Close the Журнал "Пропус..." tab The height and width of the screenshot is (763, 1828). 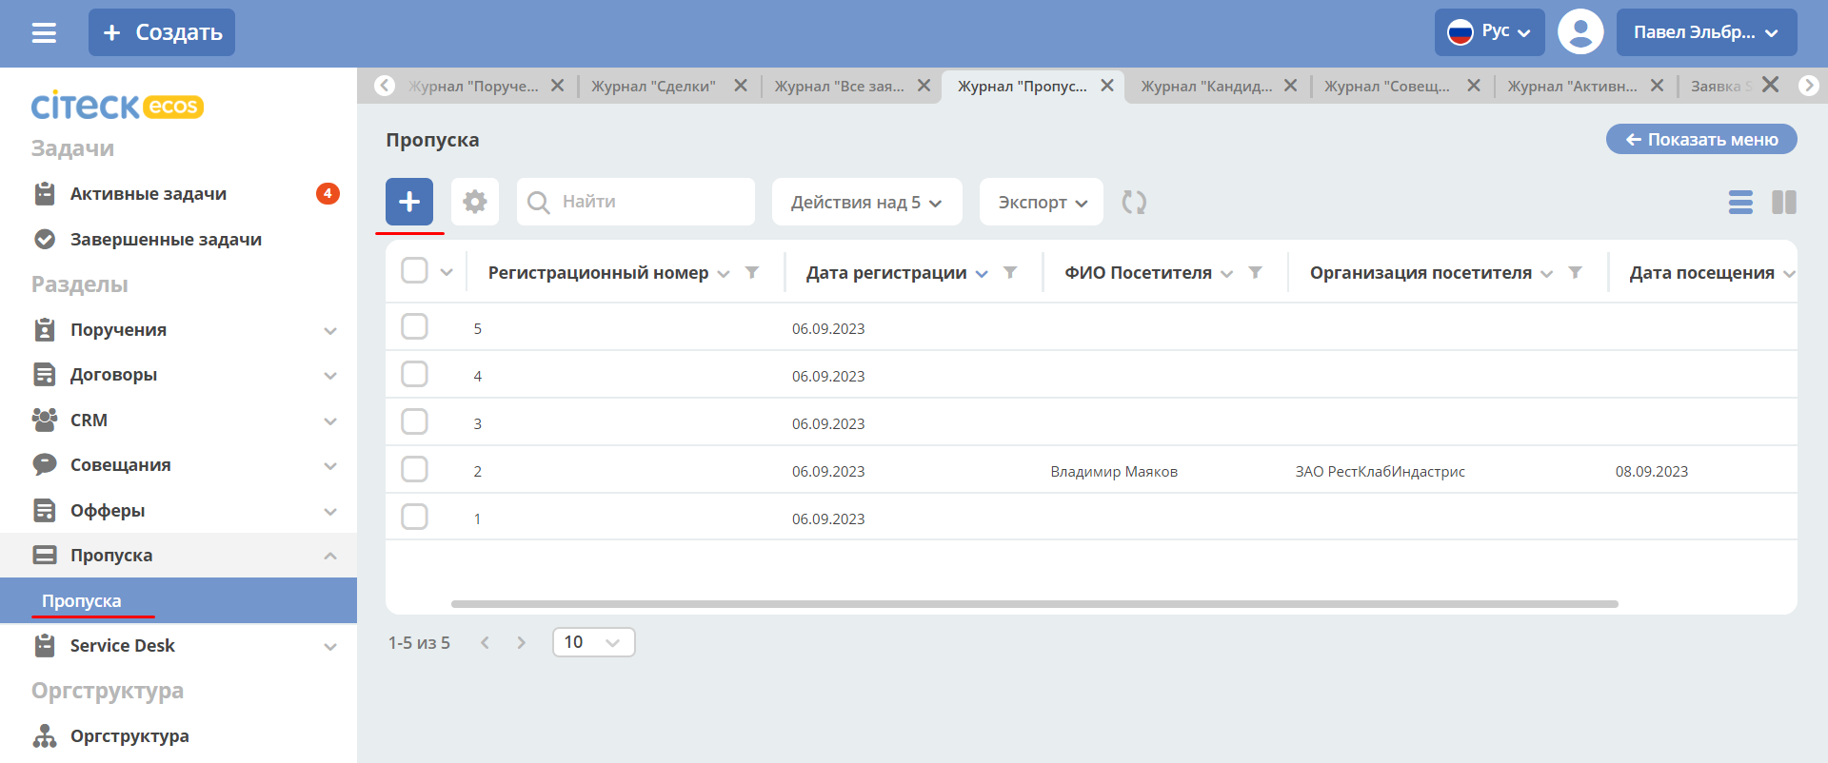1107,86
